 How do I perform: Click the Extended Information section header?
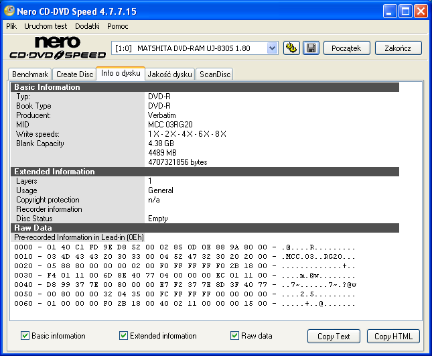205,172
